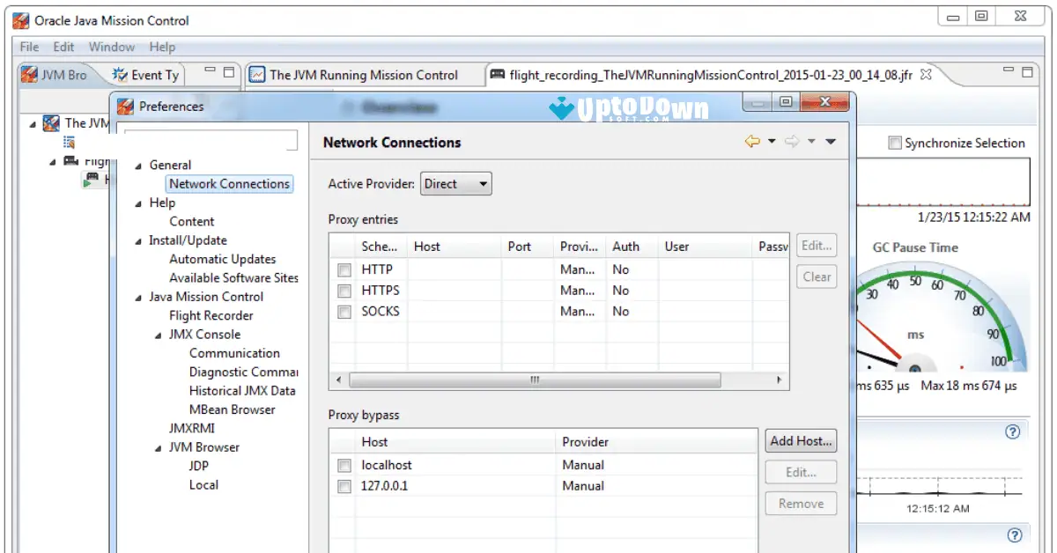Open the view menu triangle beside navigation arrows

click(829, 142)
